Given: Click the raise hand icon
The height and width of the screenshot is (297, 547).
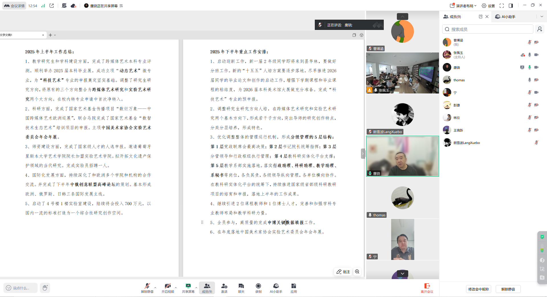Looking at the screenshot, I should (45, 288).
